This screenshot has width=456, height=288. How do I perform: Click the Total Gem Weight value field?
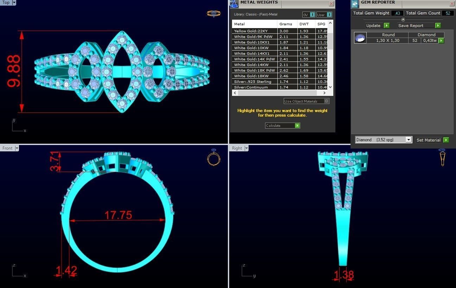[x=397, y=13]
